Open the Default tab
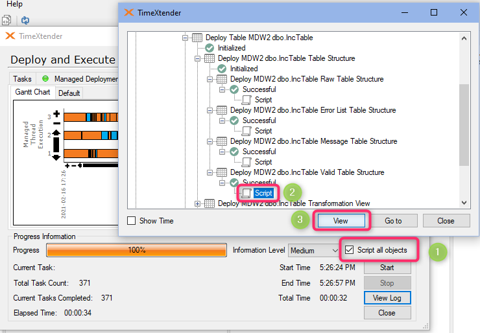The width and height of the screenshot is (480, 333). [x=69, y=93]
